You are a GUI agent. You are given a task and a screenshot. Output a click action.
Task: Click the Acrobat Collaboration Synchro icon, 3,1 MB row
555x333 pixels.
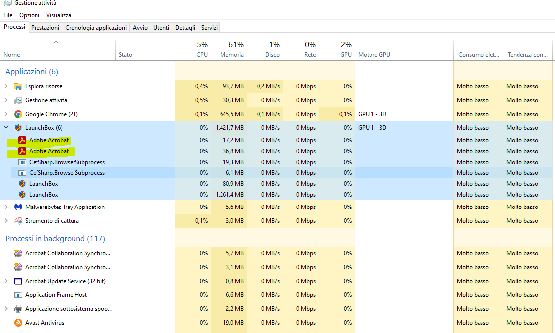point(18,267)
